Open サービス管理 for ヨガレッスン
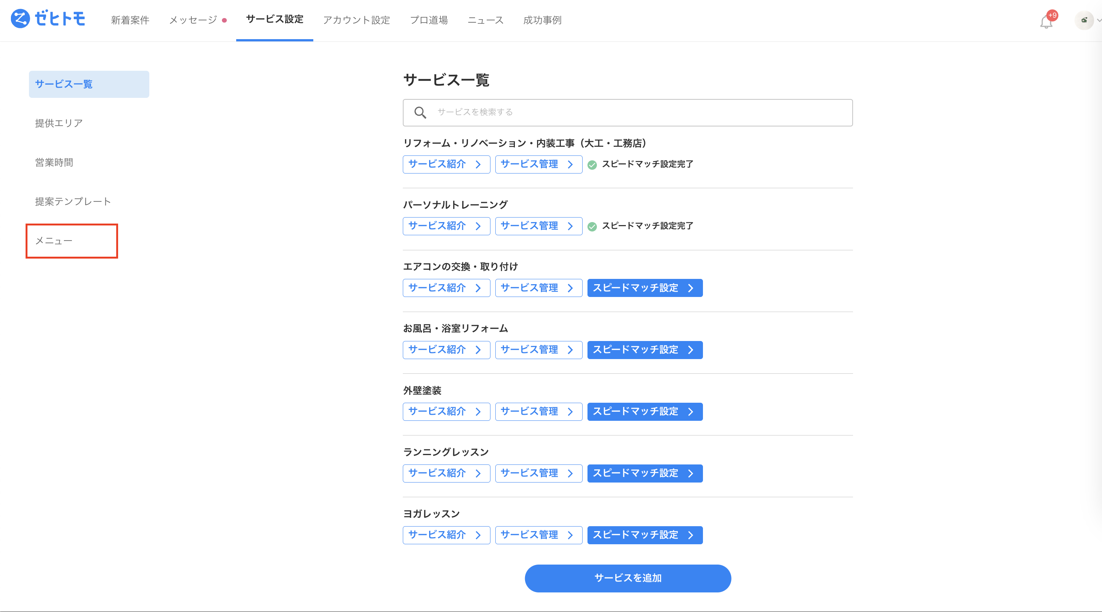 (539, 535)
